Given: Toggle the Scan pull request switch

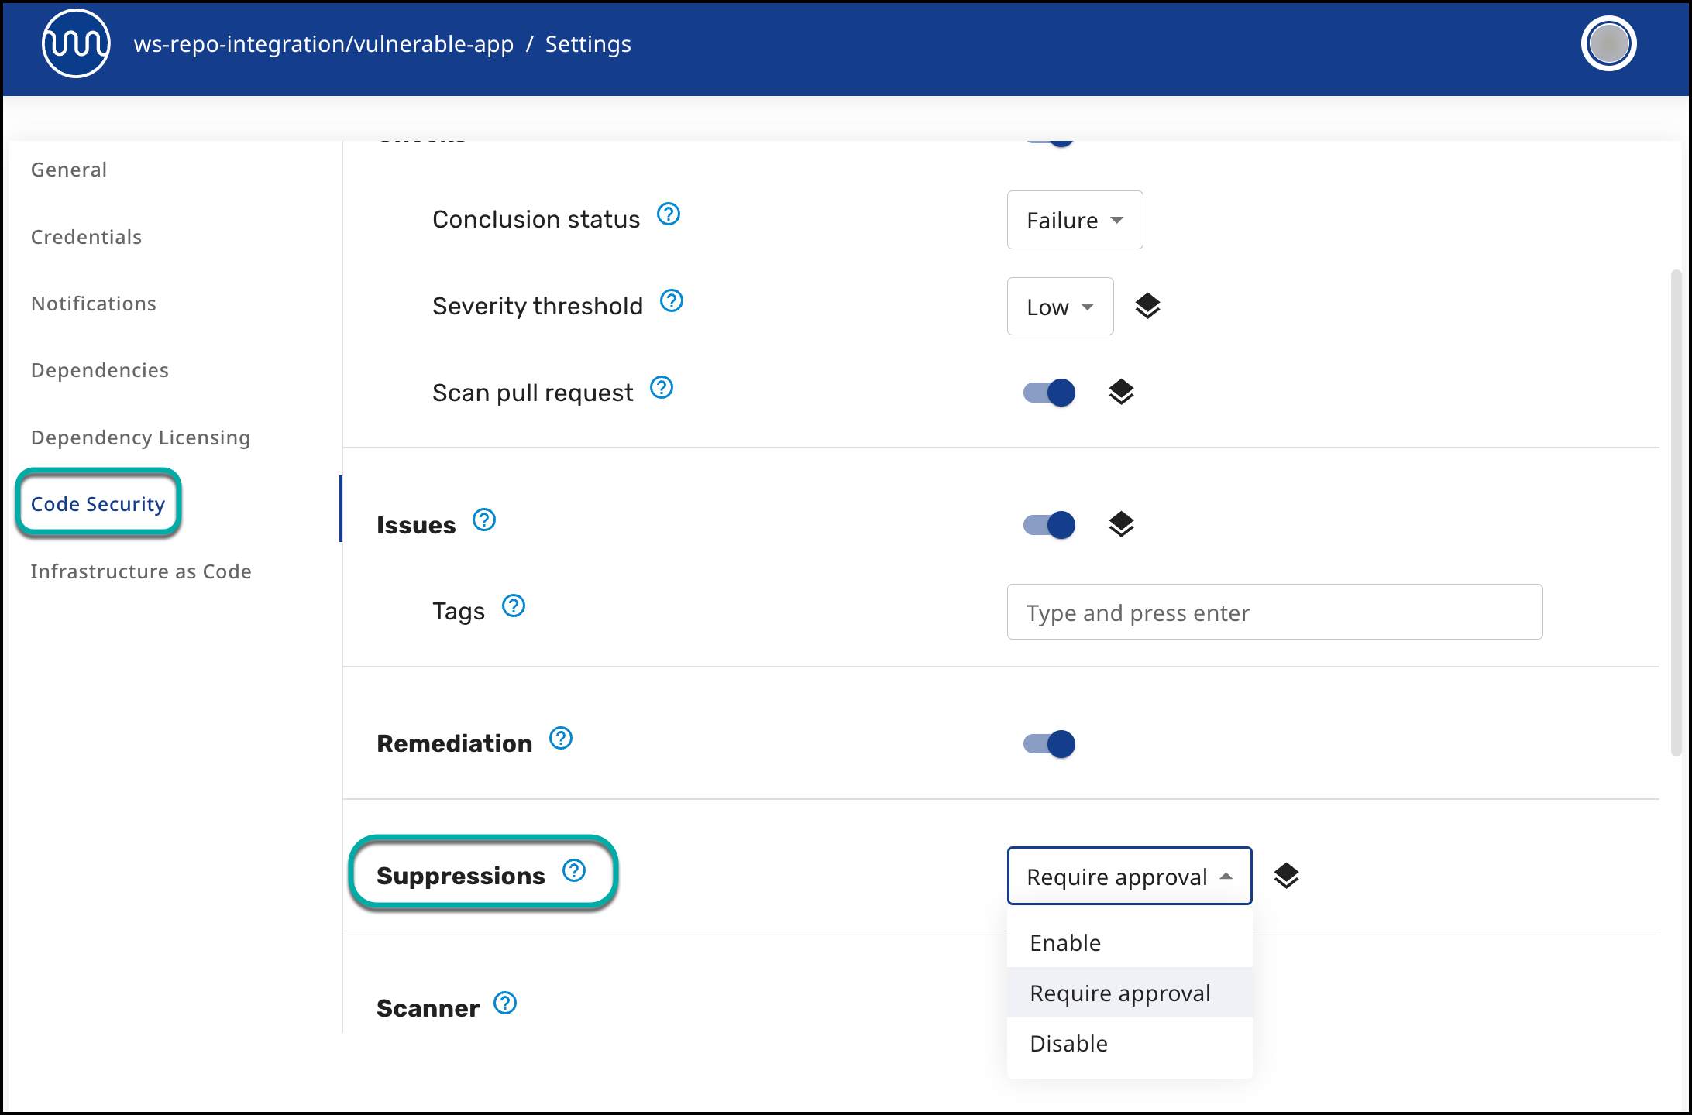Looking at the screenshot, I should coord(1050,393).
